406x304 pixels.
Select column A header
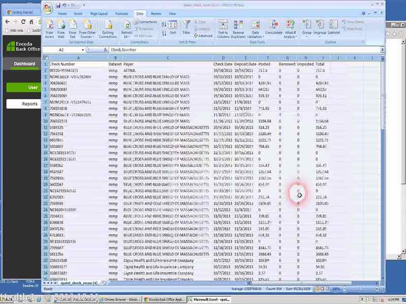pyautogui.click(x=78, y=58)
